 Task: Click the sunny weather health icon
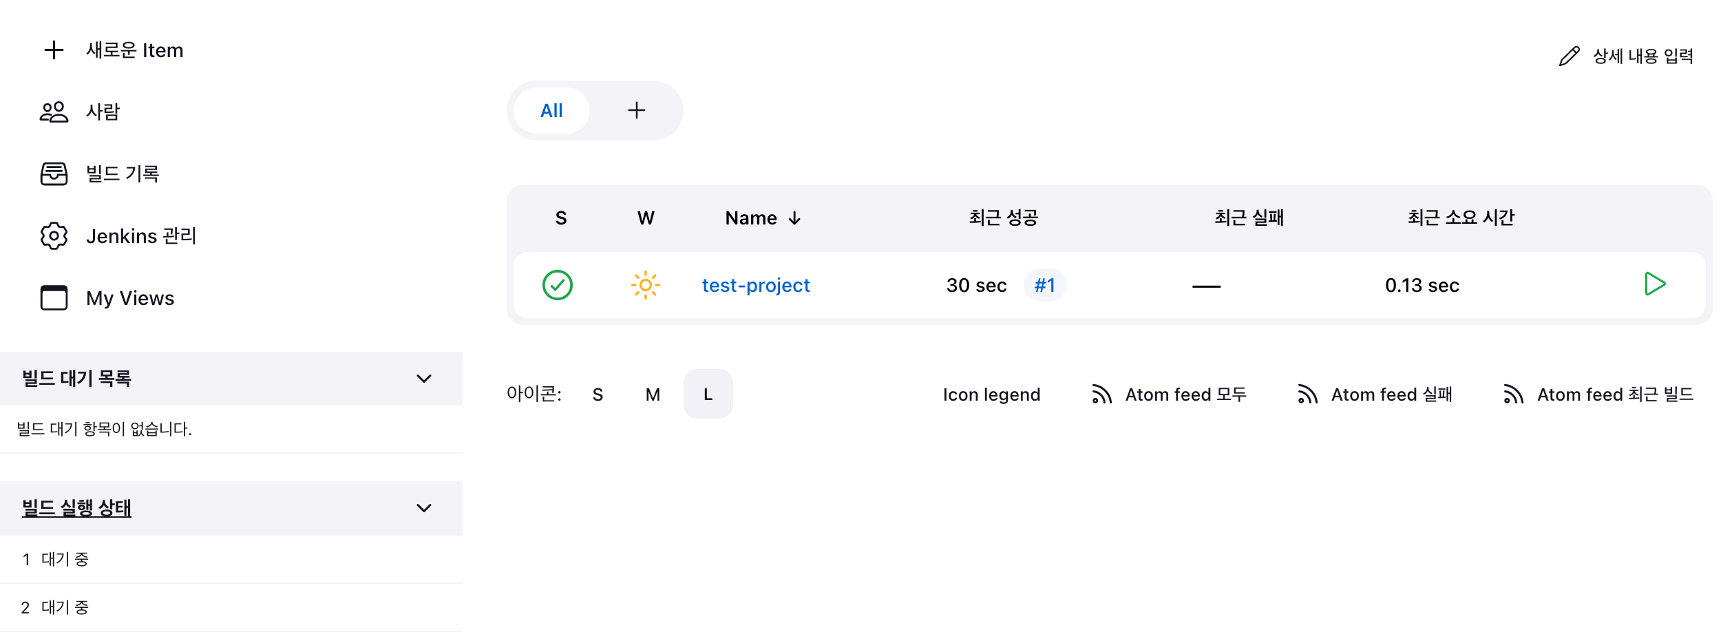(x=645, y=285)
